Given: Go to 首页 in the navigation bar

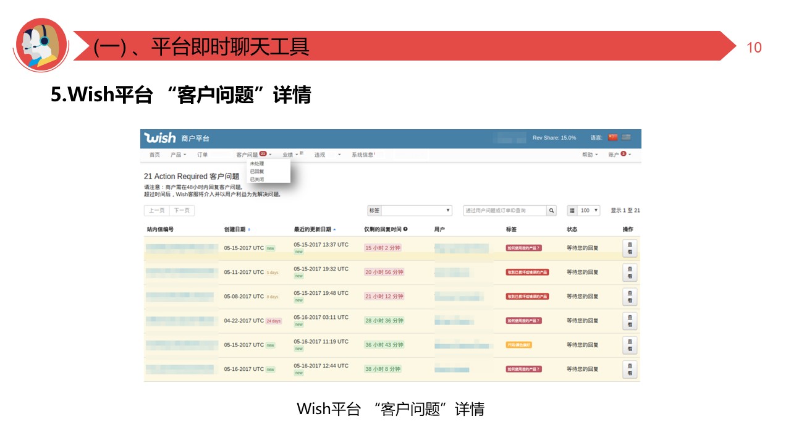Looking at the screenshot, I should pos(154,155).
